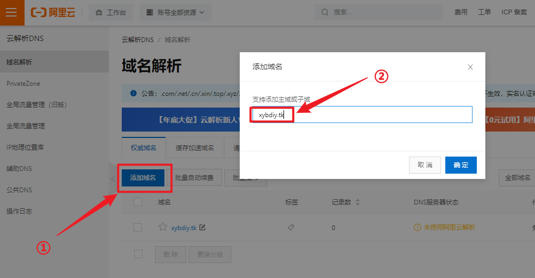Click the 标签 column header
Viewport: 535px width, 278px height.
(x=292, y=202)
